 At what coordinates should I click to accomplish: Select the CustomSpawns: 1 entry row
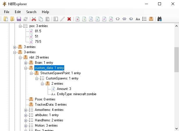62,78
